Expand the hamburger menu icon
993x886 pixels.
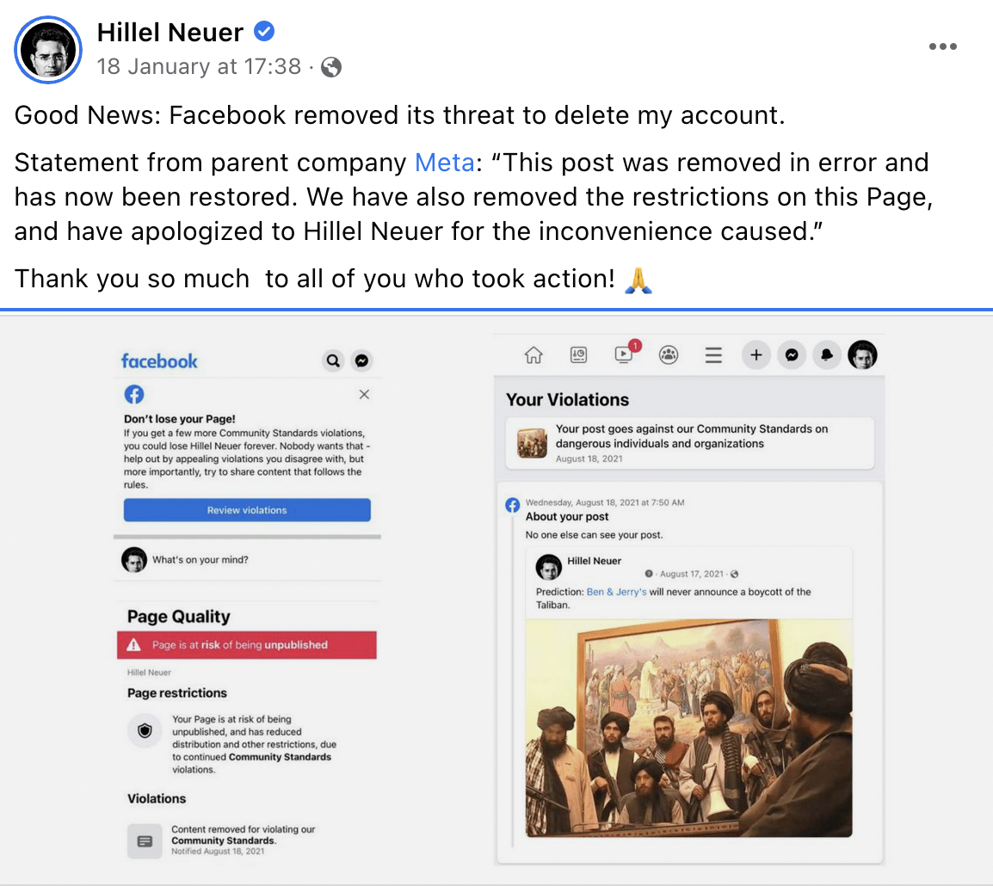tap(713, 355)
